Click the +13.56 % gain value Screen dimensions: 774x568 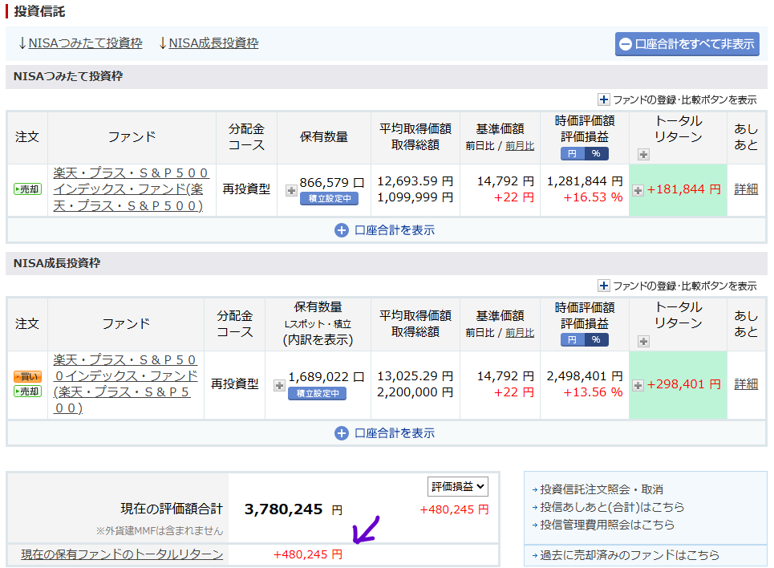click(x=593, y=392)
